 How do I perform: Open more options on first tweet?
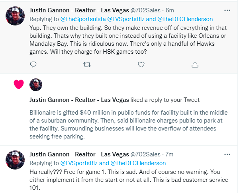(227, 10)
